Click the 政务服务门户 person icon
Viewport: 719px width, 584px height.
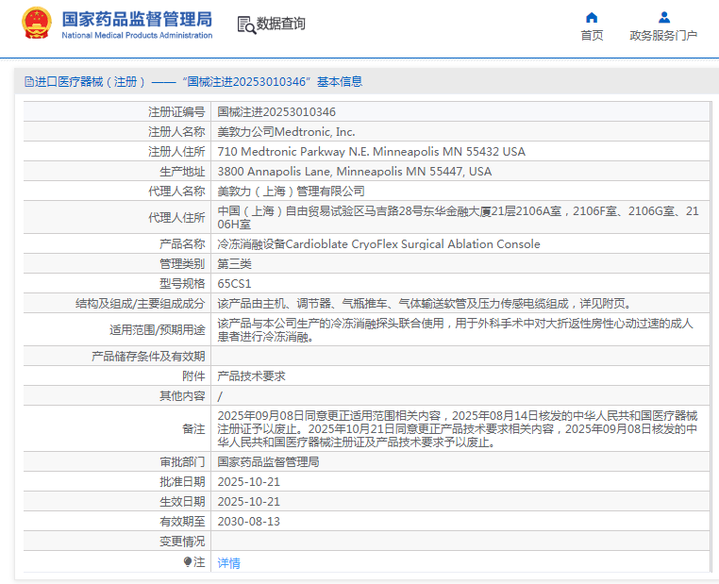click(663, 17)
